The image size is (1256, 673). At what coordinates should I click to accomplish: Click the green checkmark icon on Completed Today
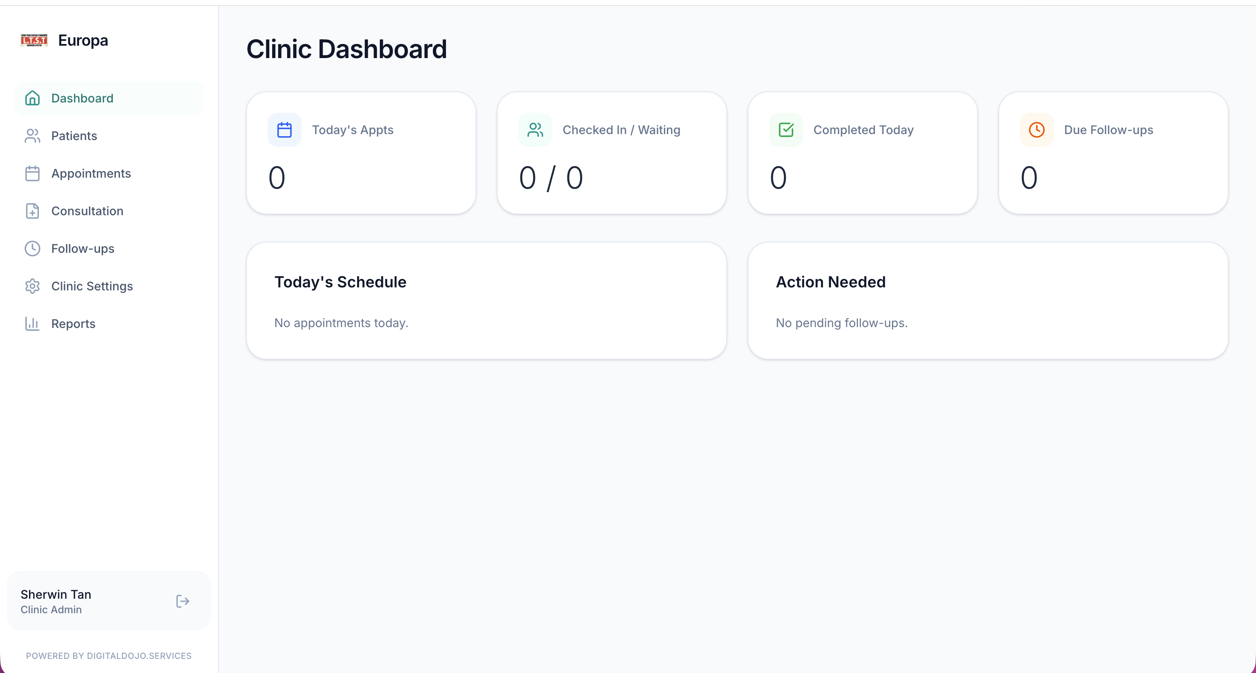click(x=786, y=130)
